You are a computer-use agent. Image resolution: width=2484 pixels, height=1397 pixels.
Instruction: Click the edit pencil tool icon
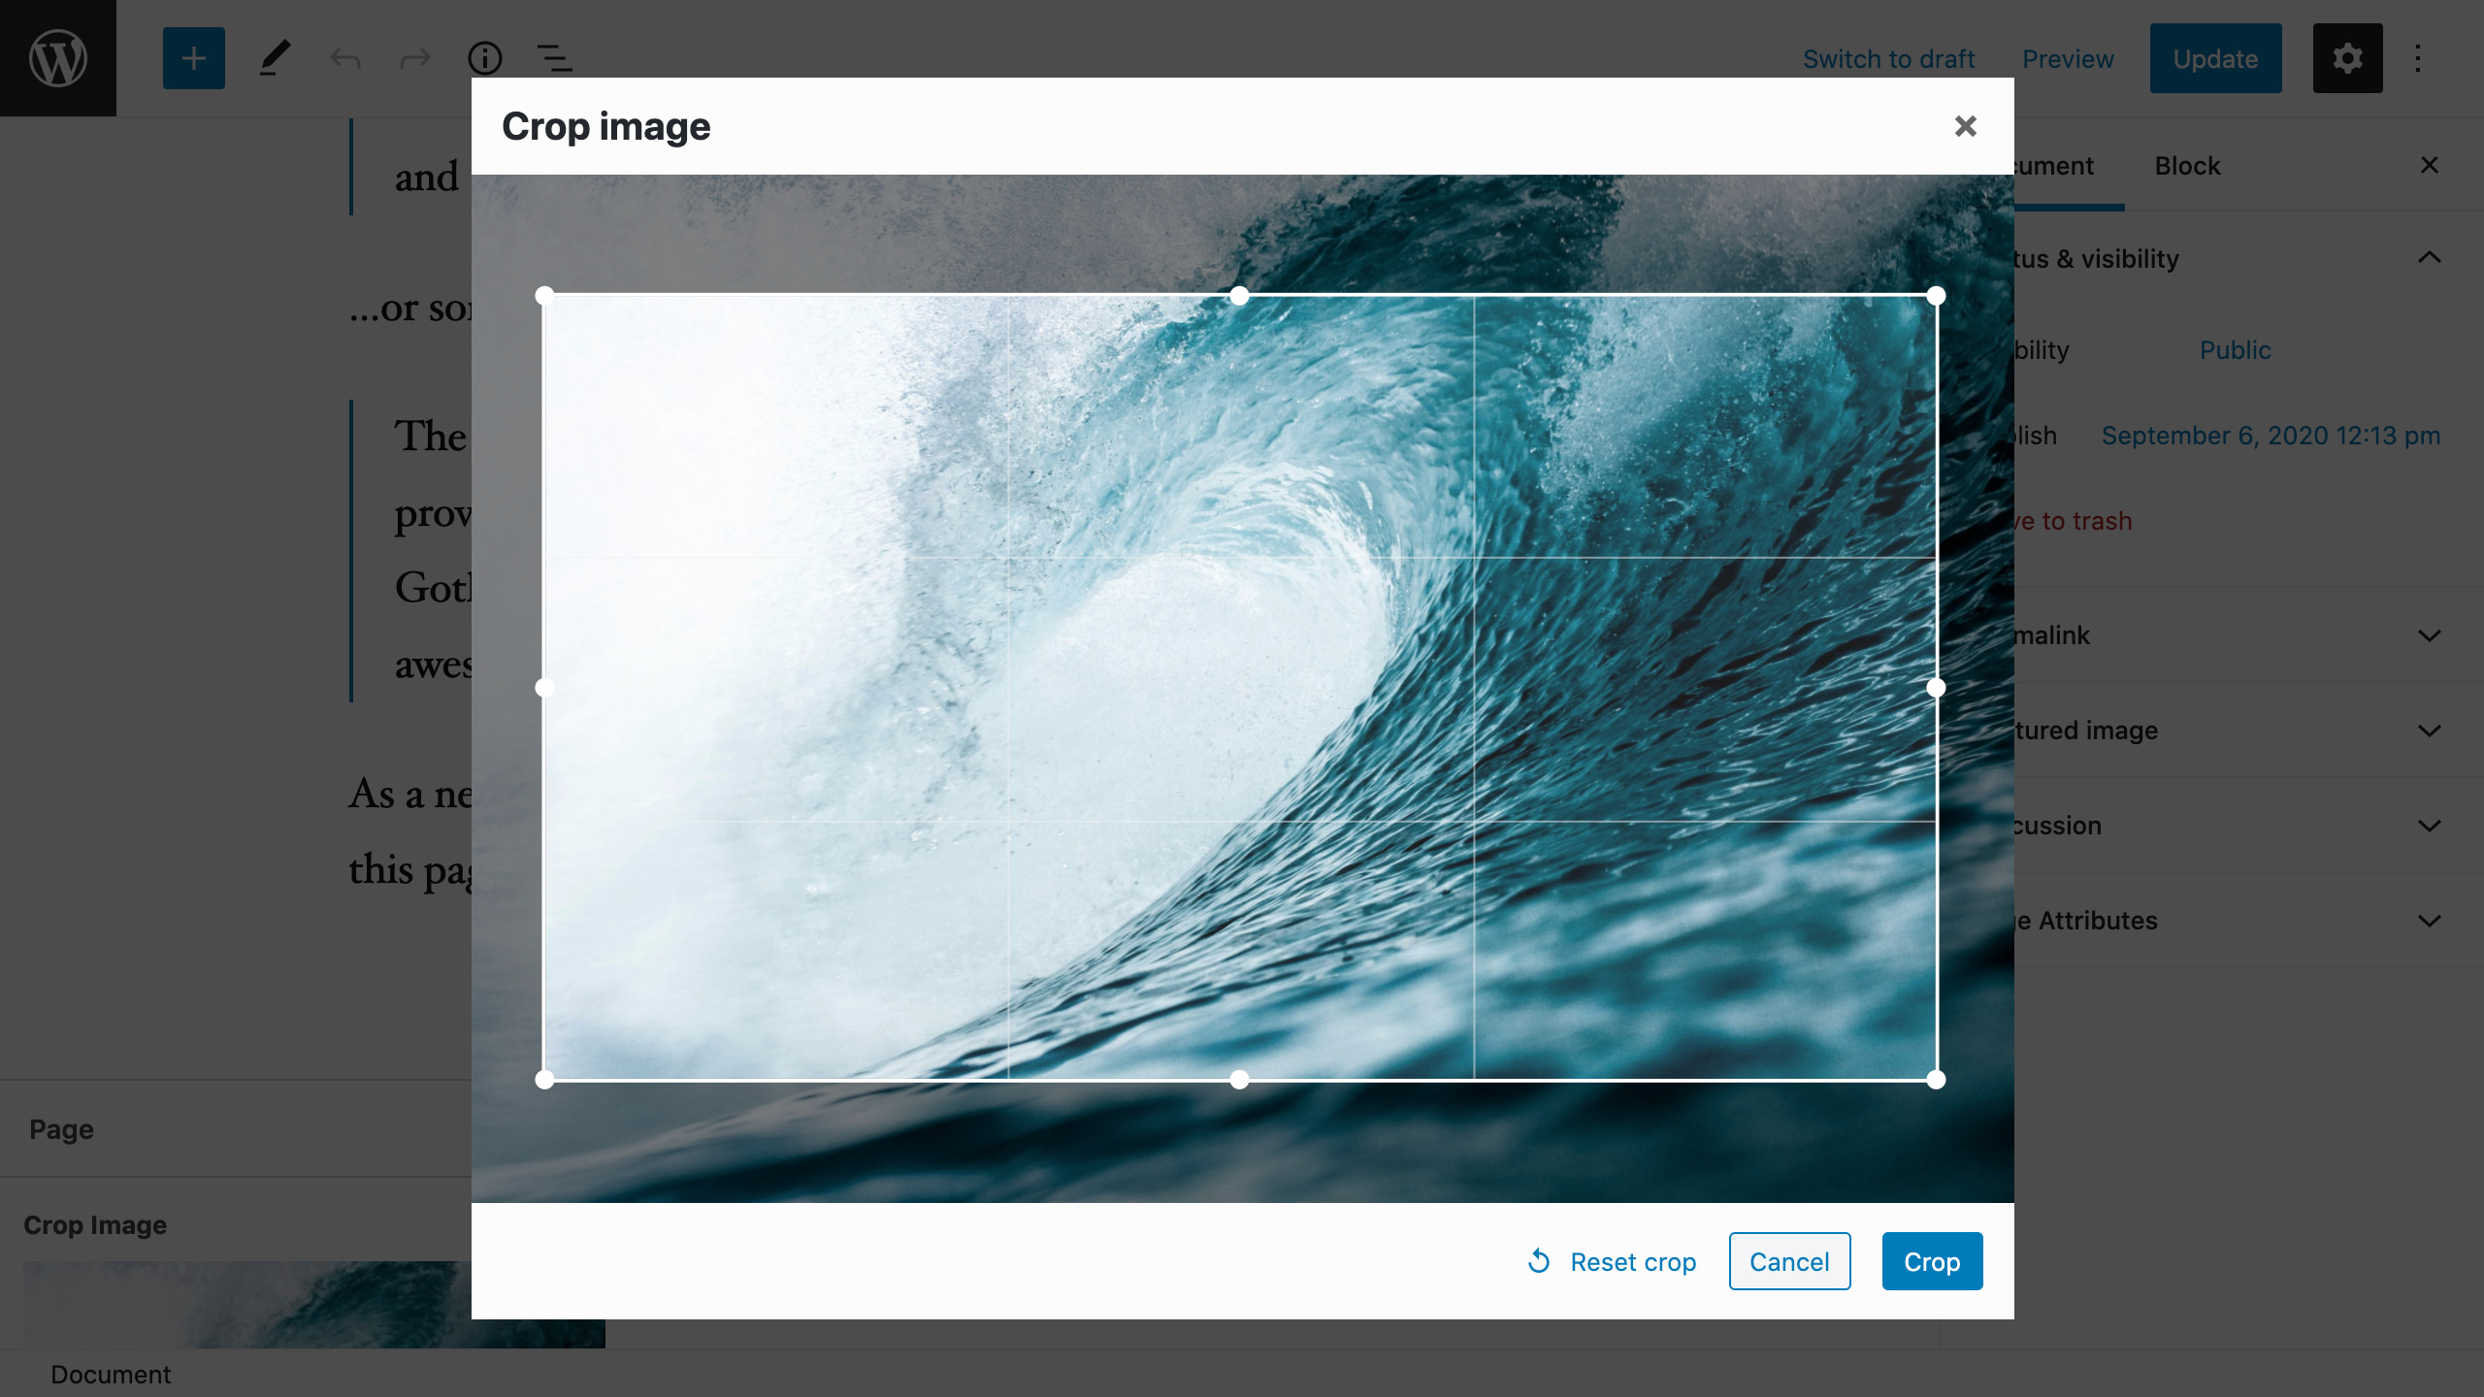273,58
